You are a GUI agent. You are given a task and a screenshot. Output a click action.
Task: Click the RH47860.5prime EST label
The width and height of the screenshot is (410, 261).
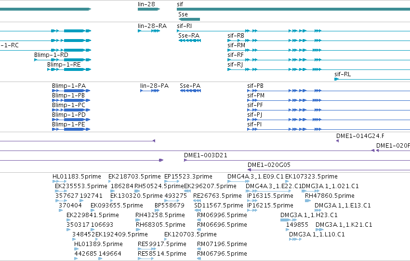[330, 196]
